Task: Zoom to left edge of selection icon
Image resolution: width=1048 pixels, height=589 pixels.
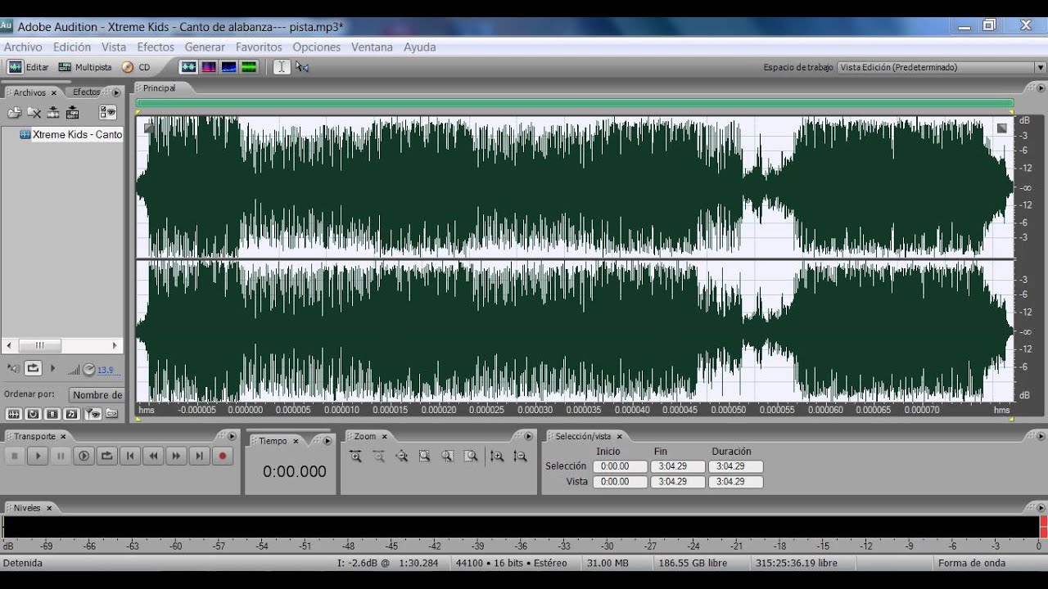Action: (447, 456)
